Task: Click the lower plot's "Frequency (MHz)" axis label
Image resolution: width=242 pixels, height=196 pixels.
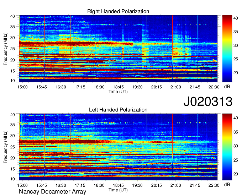Action: pyautogui.click(x=5, y=147)
